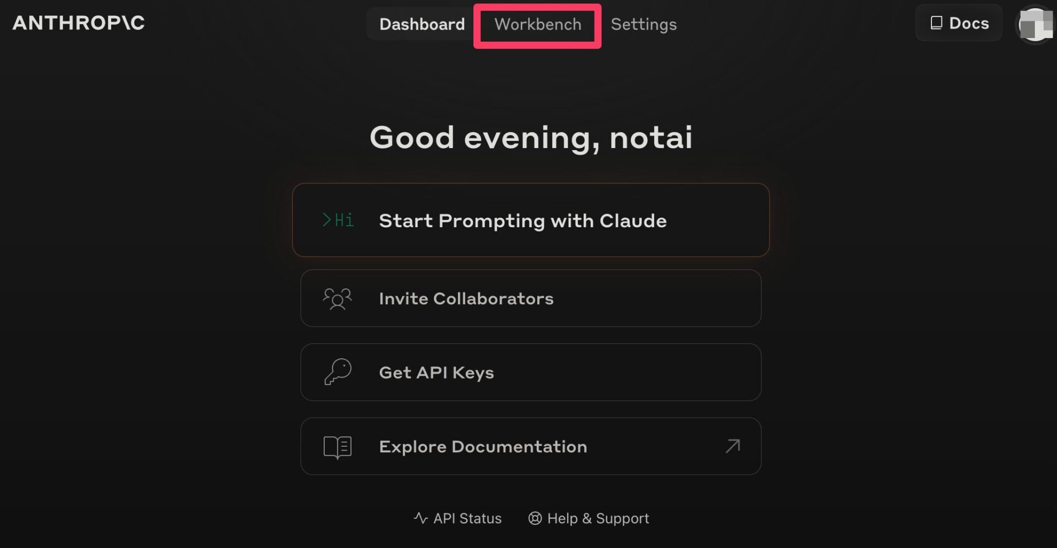Open the user profile avatar

point(1036,24)
